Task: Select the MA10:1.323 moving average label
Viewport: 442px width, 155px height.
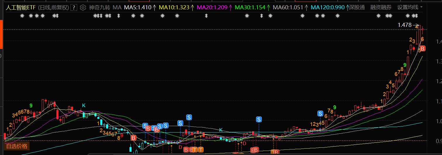Action: [174, 8]
